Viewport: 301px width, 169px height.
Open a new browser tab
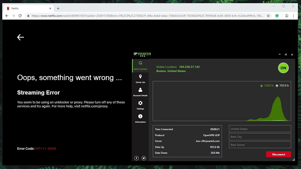coord(58,8)
